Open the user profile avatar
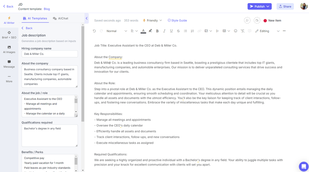Viewport: 309px width, 172px height. coord(304,6)
